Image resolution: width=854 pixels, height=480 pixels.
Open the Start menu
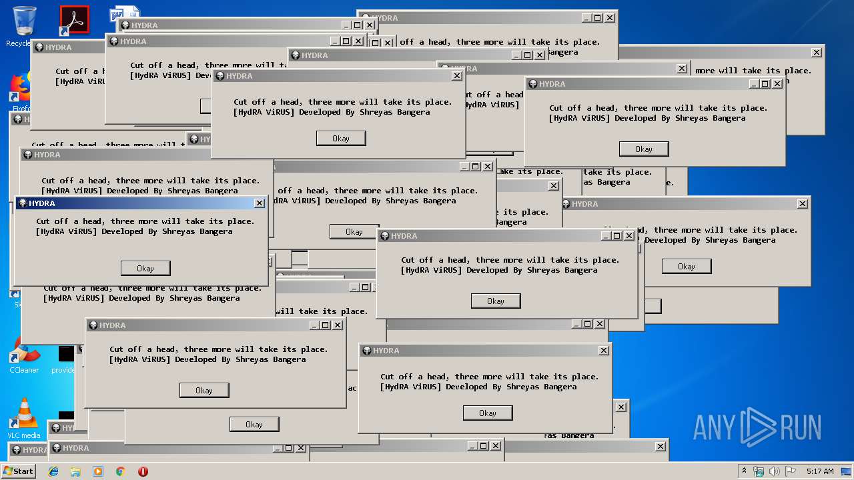point(19,471)
